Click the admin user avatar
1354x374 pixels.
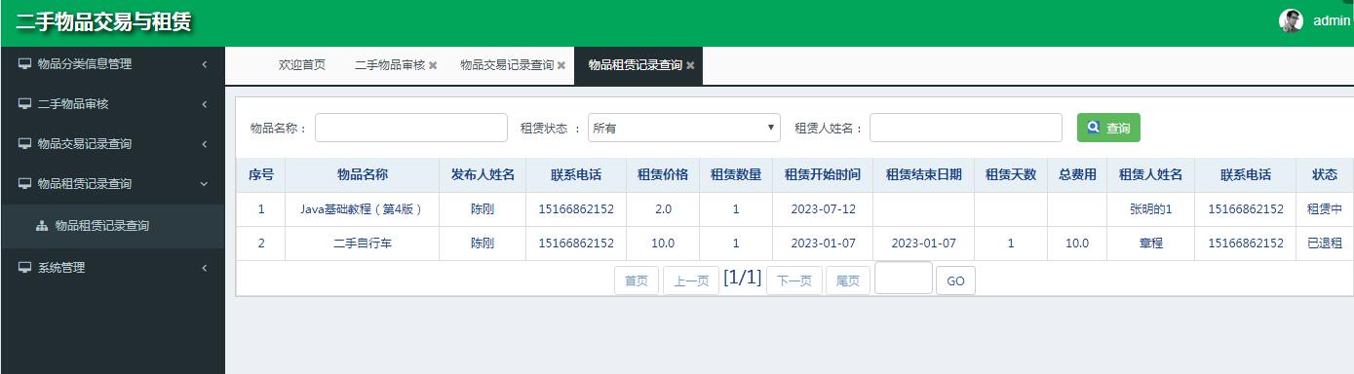[1291, 20]
